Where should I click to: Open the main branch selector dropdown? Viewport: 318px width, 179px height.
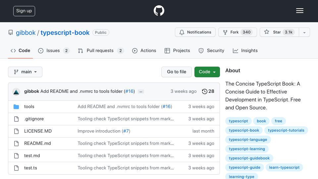[25, 72]
